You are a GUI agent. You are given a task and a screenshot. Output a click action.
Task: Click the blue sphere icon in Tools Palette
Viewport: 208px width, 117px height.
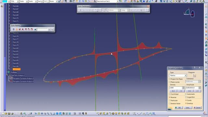point(35,30)
